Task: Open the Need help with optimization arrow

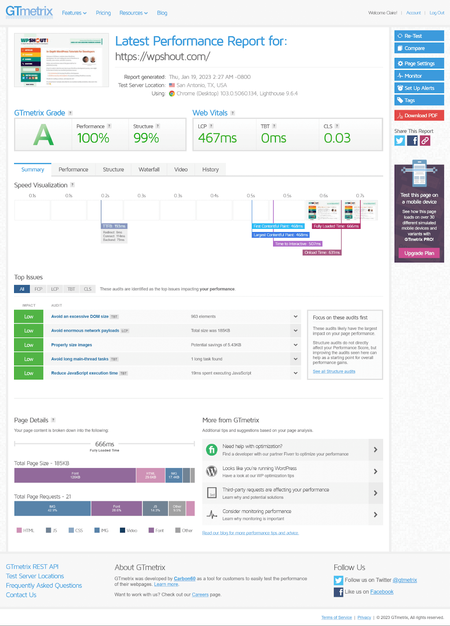Action: (x=375, y=450)
